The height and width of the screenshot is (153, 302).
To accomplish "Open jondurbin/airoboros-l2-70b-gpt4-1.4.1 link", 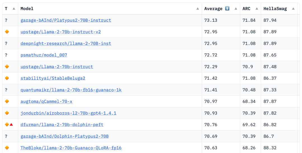I will 69,113.
